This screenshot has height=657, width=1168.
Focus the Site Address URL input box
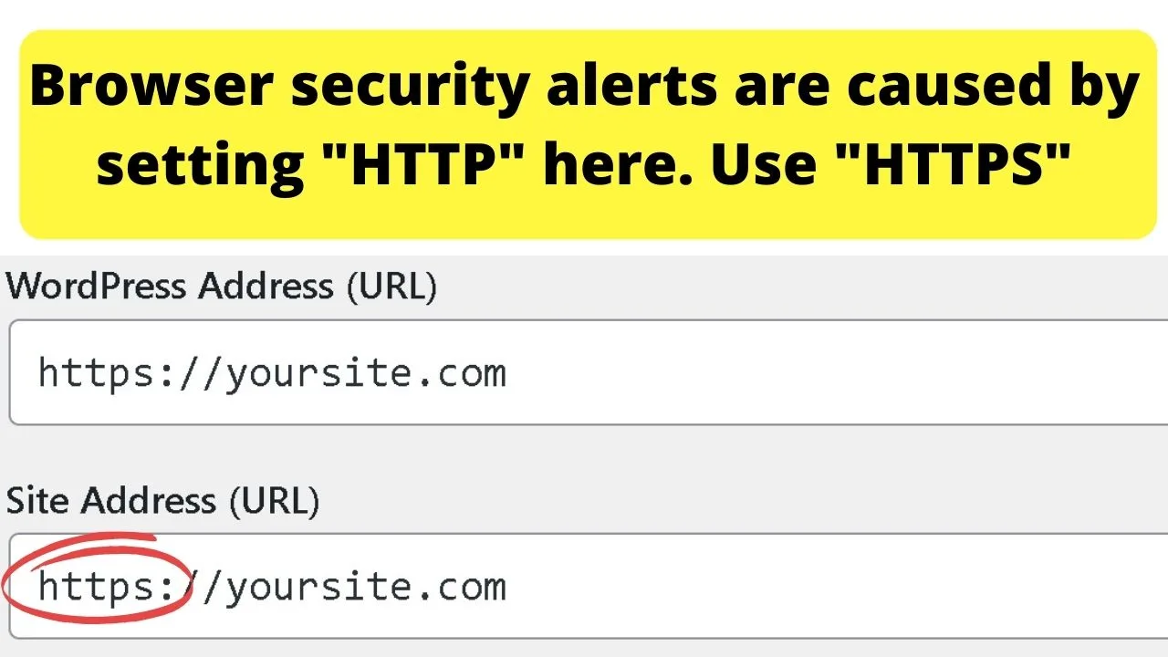tap(589, 586)
